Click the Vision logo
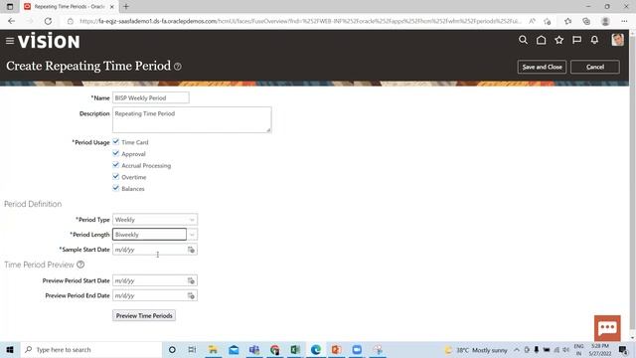The width and height of the screenshot is (636, 358). tap(49, 41)
